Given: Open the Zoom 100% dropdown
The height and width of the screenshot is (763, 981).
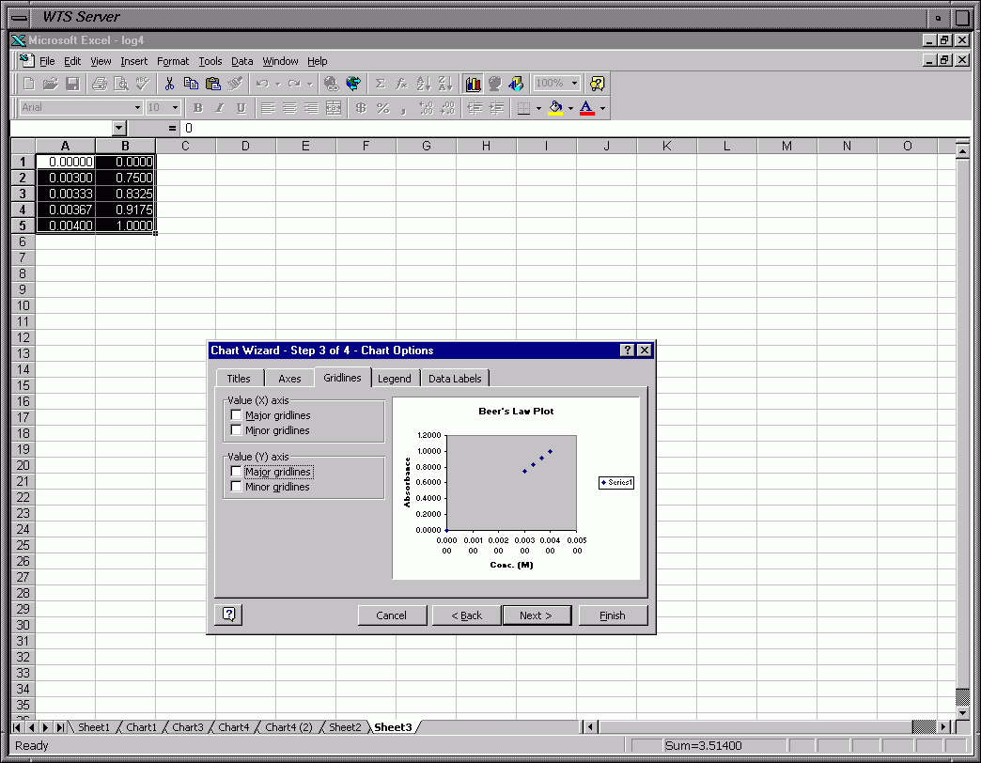Looking at the screenshot, I should (574, 84).
